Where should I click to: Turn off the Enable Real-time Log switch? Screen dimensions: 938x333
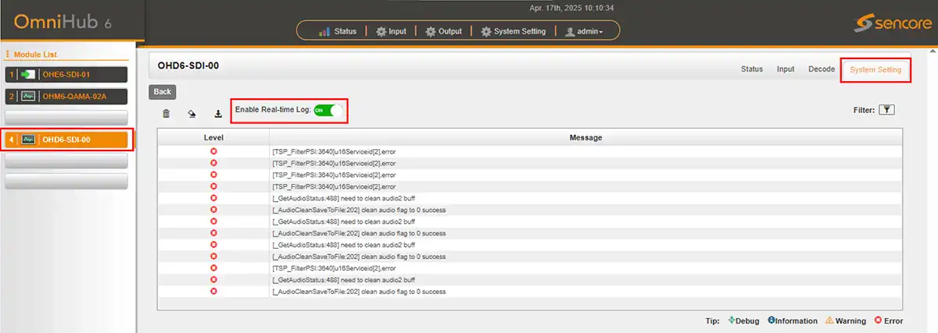(x=328, y=110)
